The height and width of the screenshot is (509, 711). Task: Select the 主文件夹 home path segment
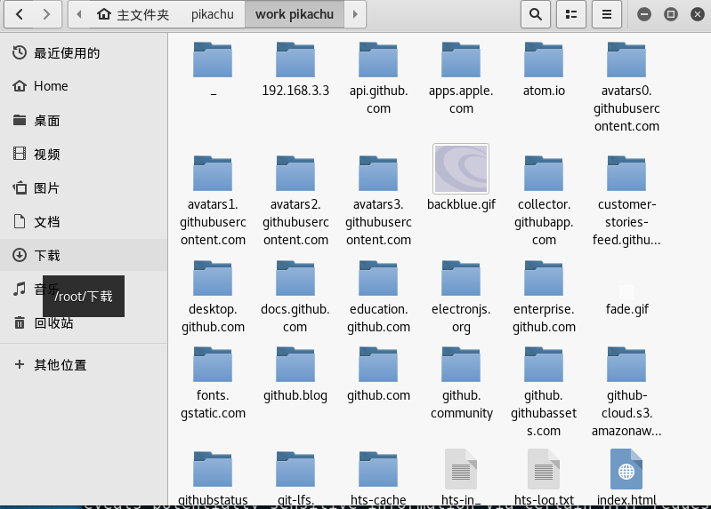(133, 14)
